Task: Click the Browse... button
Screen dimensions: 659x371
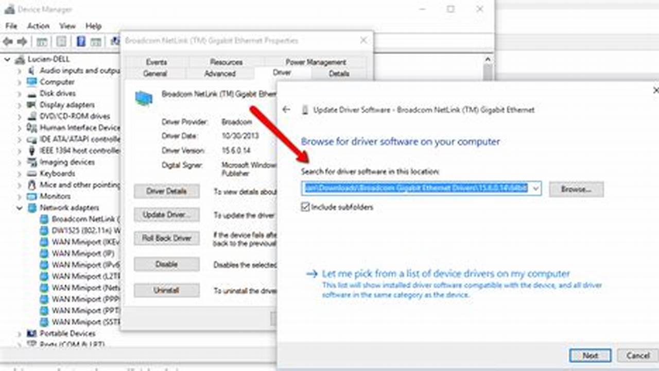Action: (576, 189)
